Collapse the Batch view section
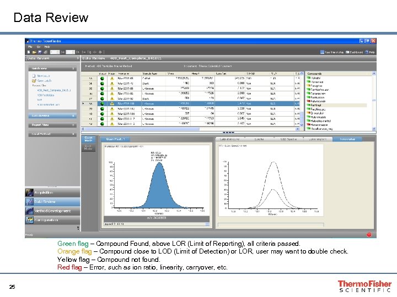 pos(73,68)
